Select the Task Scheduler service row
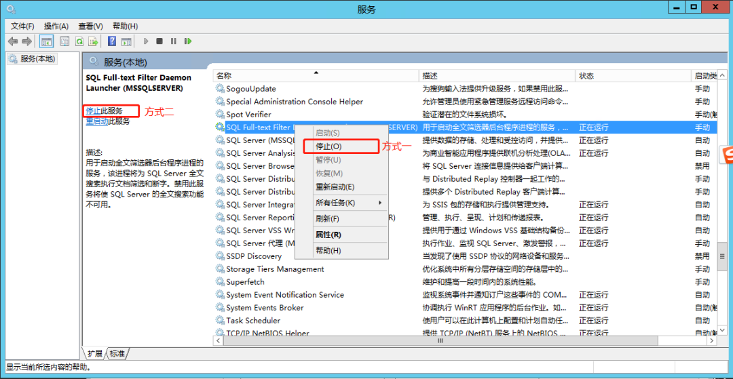 tap(253, 321)
